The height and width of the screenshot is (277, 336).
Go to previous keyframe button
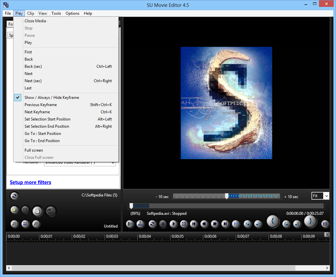point(247,224)
